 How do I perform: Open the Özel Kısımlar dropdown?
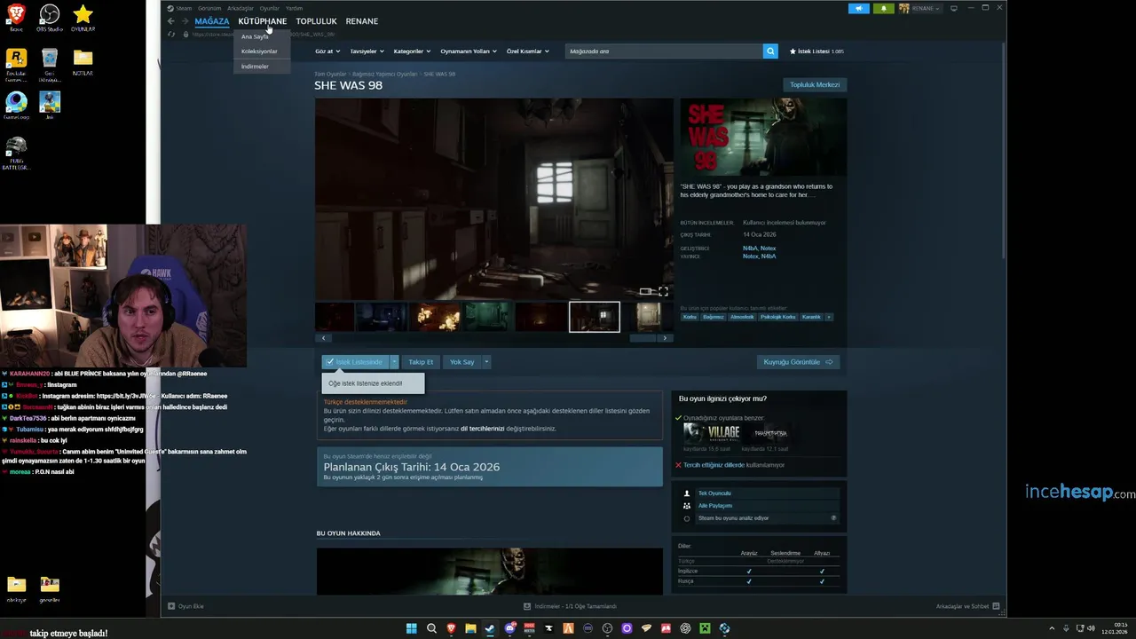point(528,51)
